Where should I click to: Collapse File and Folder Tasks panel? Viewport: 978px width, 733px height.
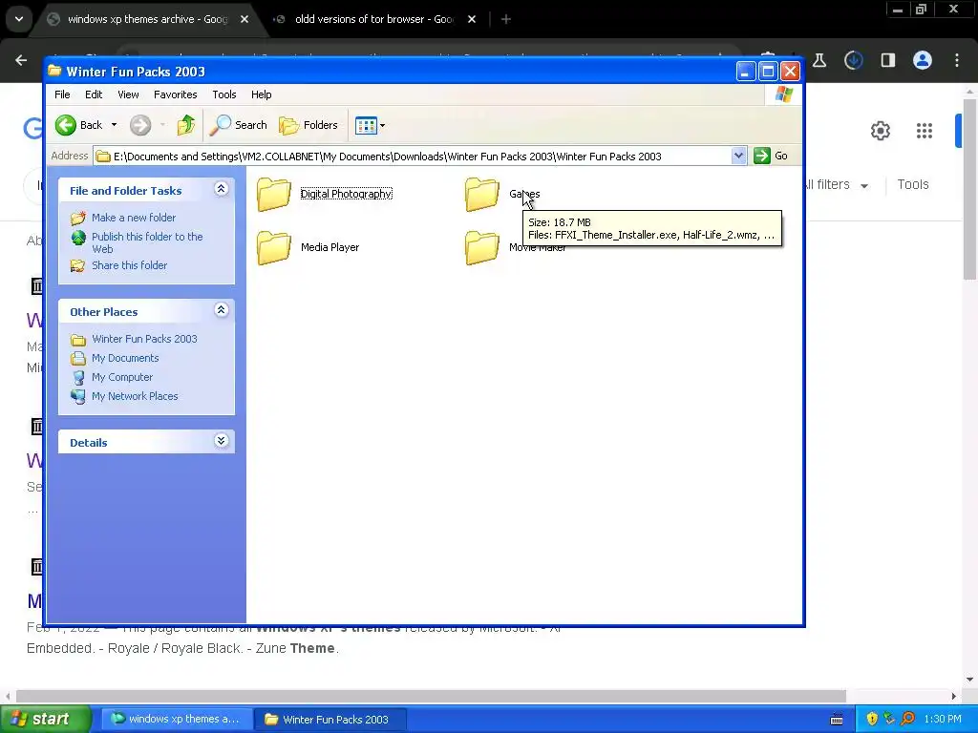pos(221,189)
